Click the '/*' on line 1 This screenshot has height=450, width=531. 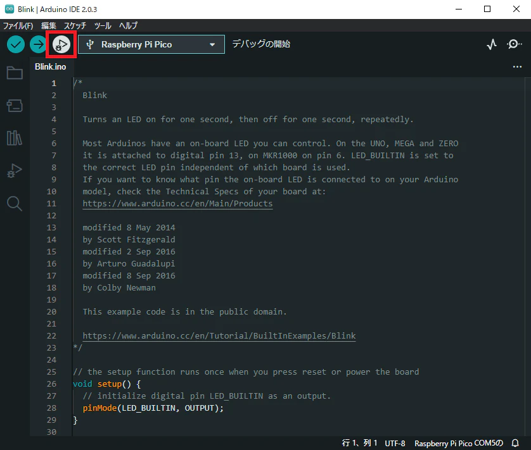click(78, 82)
